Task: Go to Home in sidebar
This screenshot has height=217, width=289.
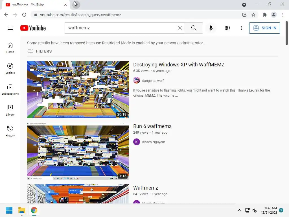Action: [x=10, y=47]
